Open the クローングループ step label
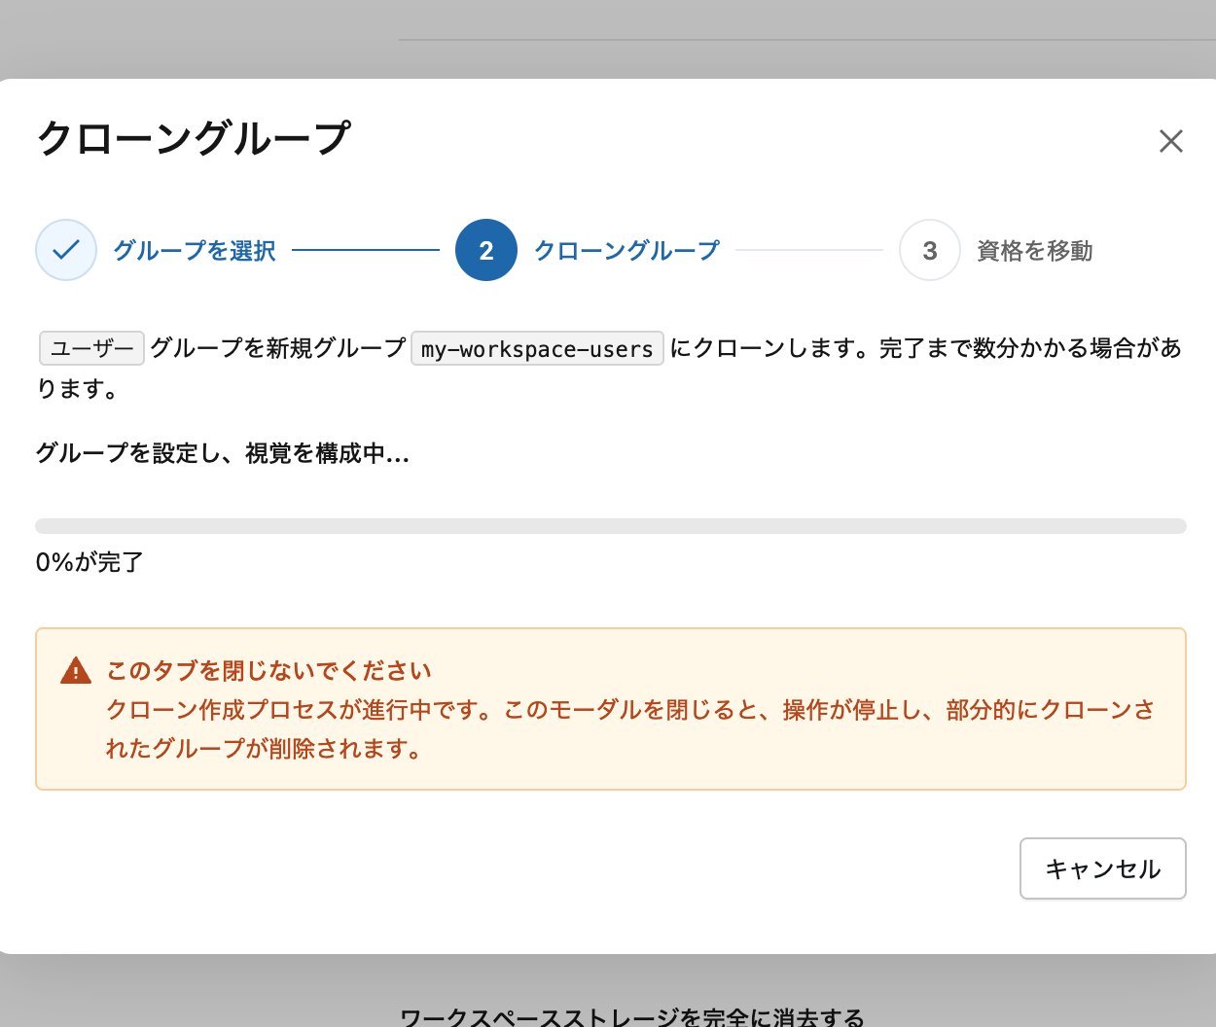The image size is (1216, 1027). pyautogui.click(x=626, y=250)
